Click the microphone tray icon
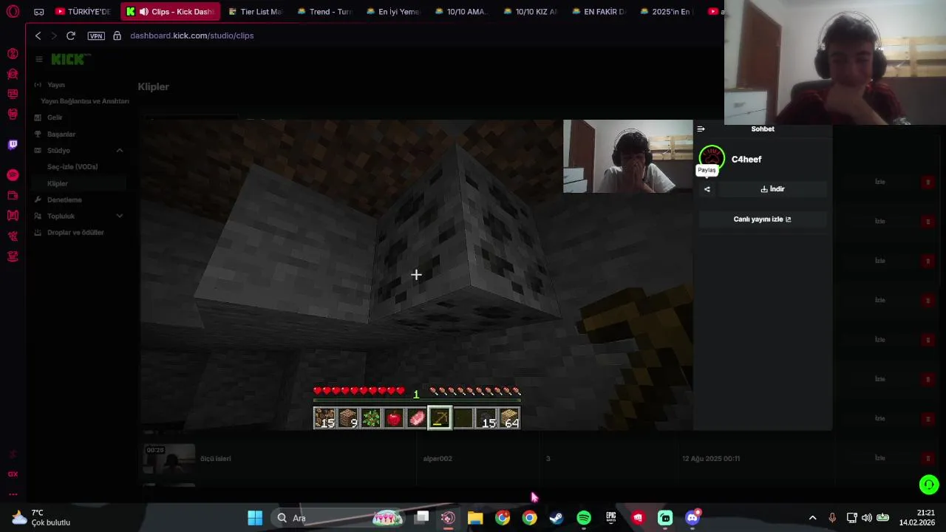Viewport: 946px width, 532px height. click(832, 518)
